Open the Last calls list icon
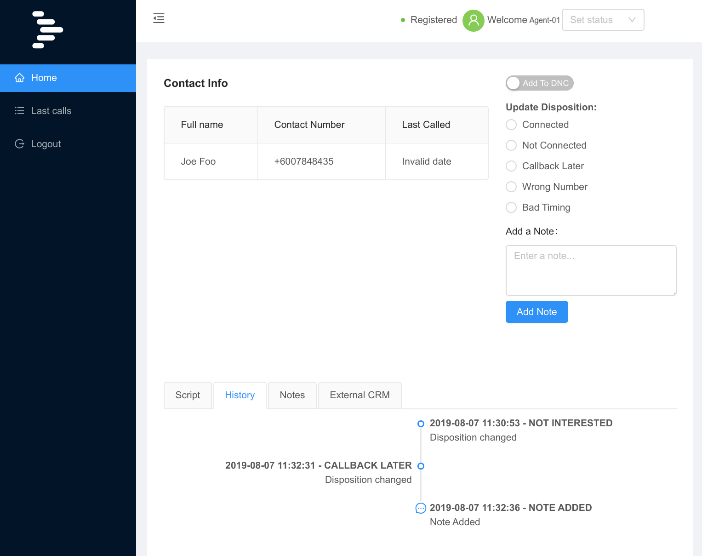 click(19, 111)
